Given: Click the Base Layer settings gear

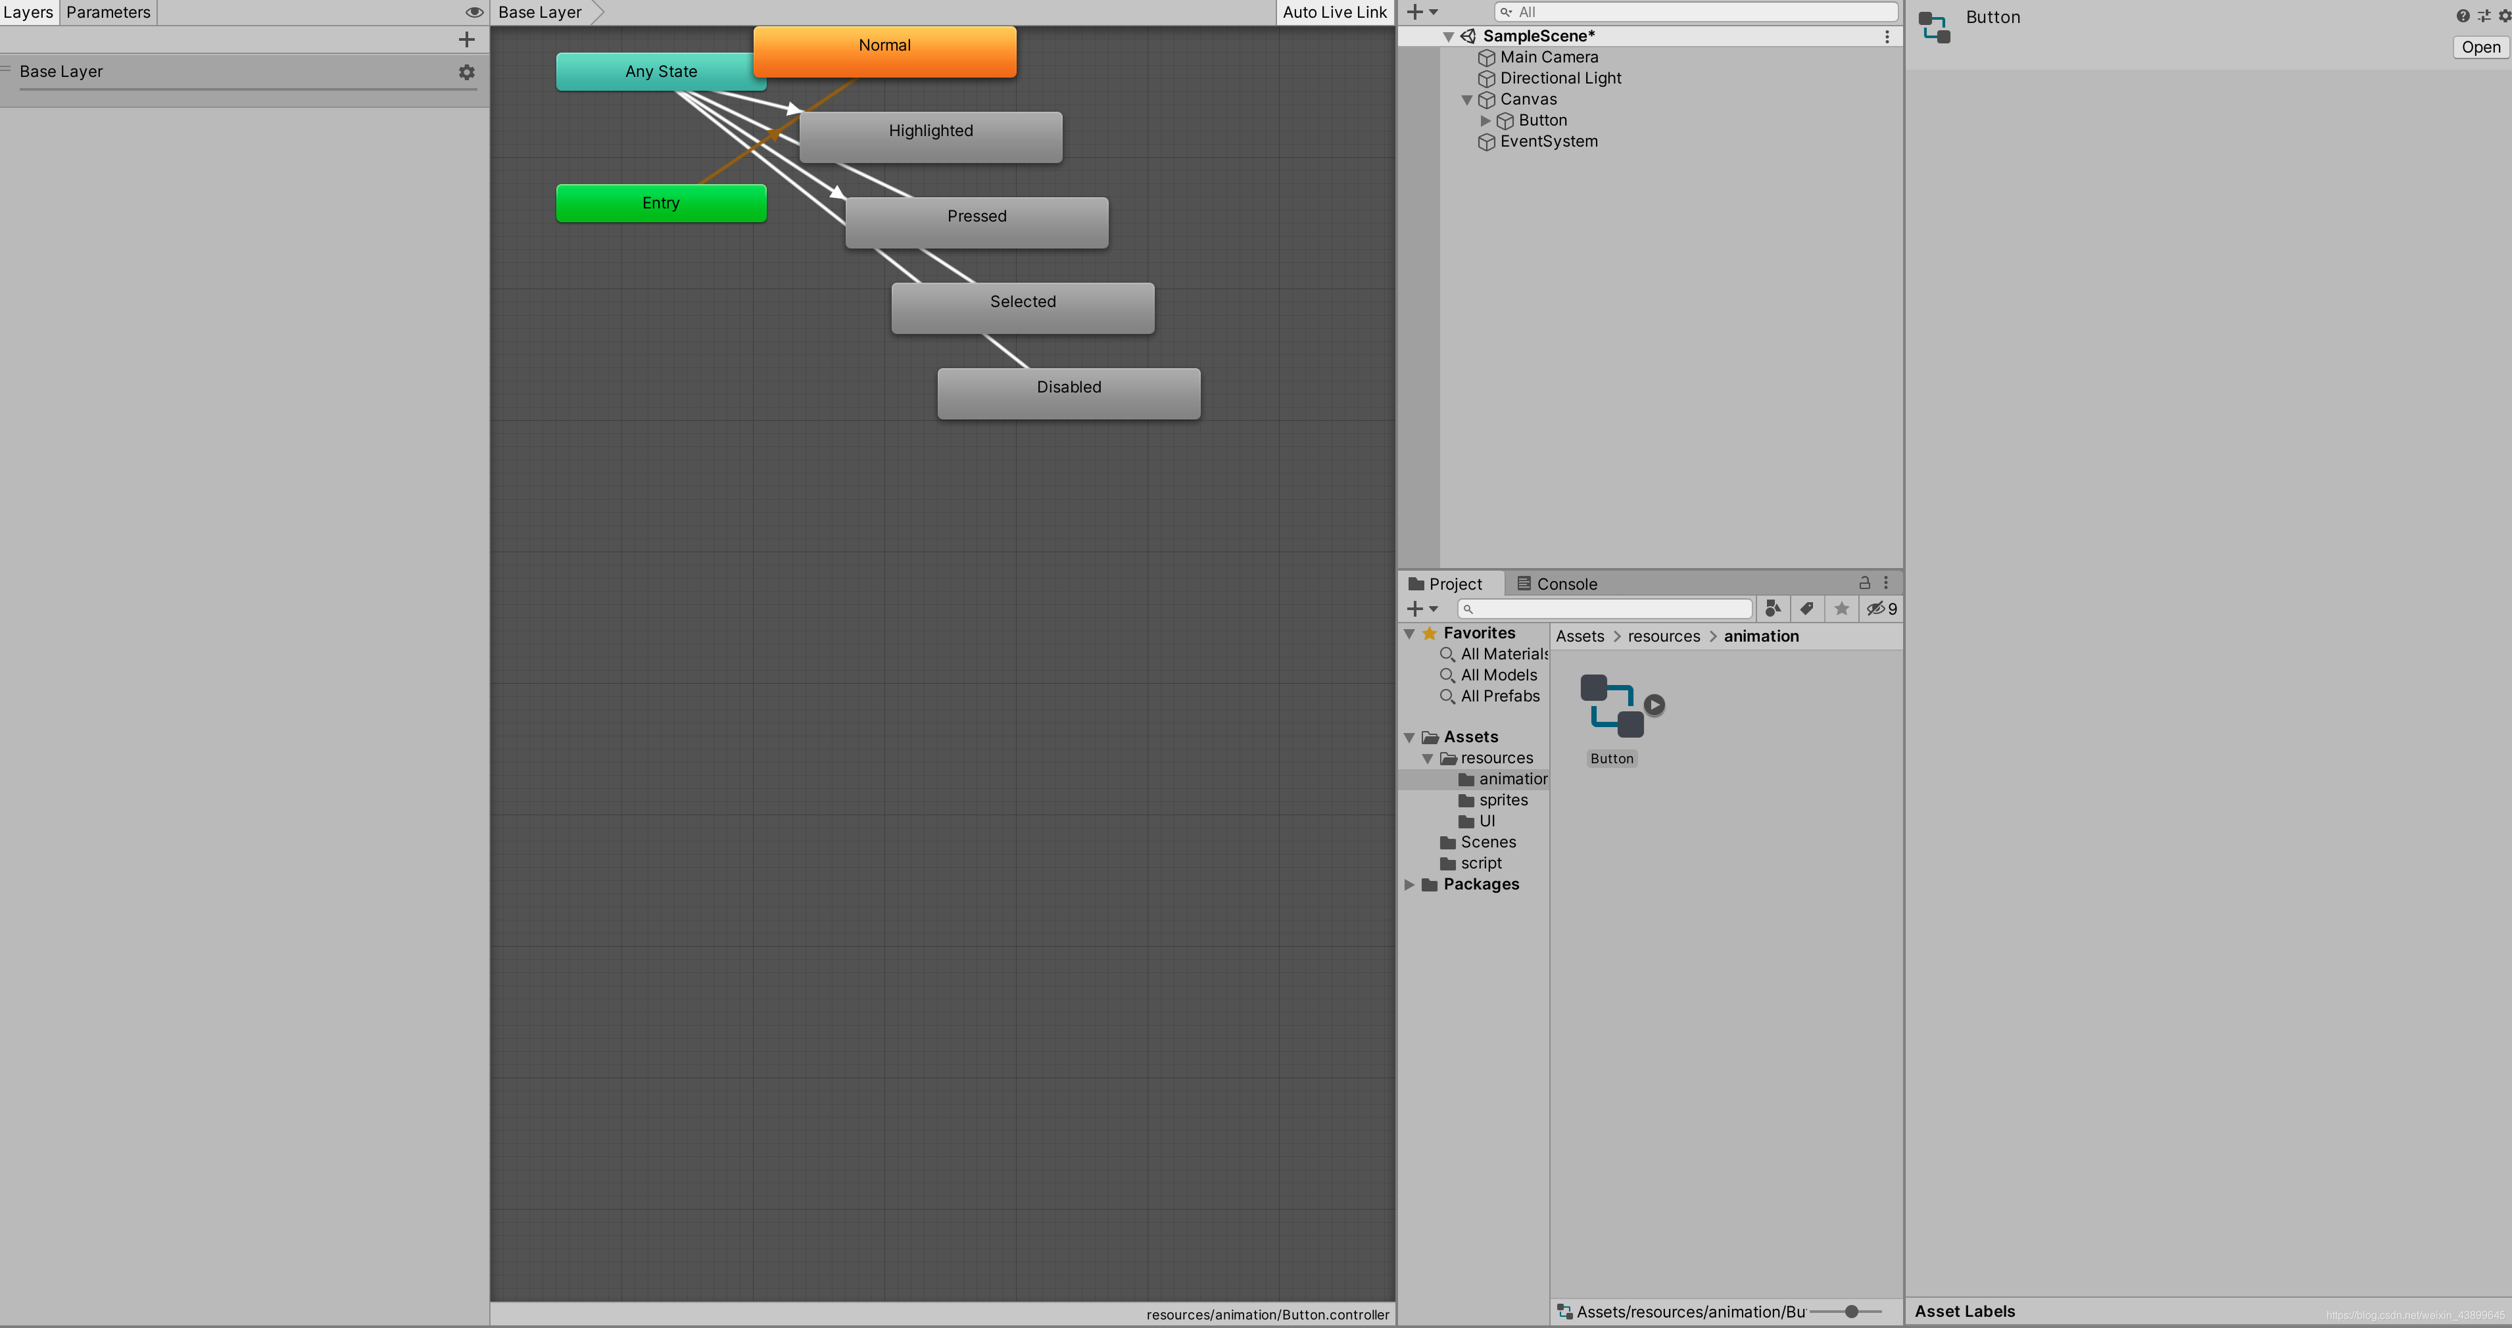Looking at the screenshot, I should point(467,72).
